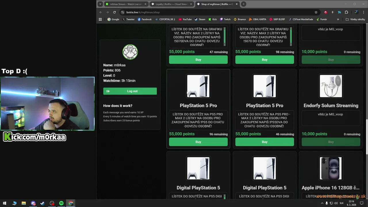Open the CSFloat MarbleFade bookmark
The image size is (368, 207).
click(301, 19)
